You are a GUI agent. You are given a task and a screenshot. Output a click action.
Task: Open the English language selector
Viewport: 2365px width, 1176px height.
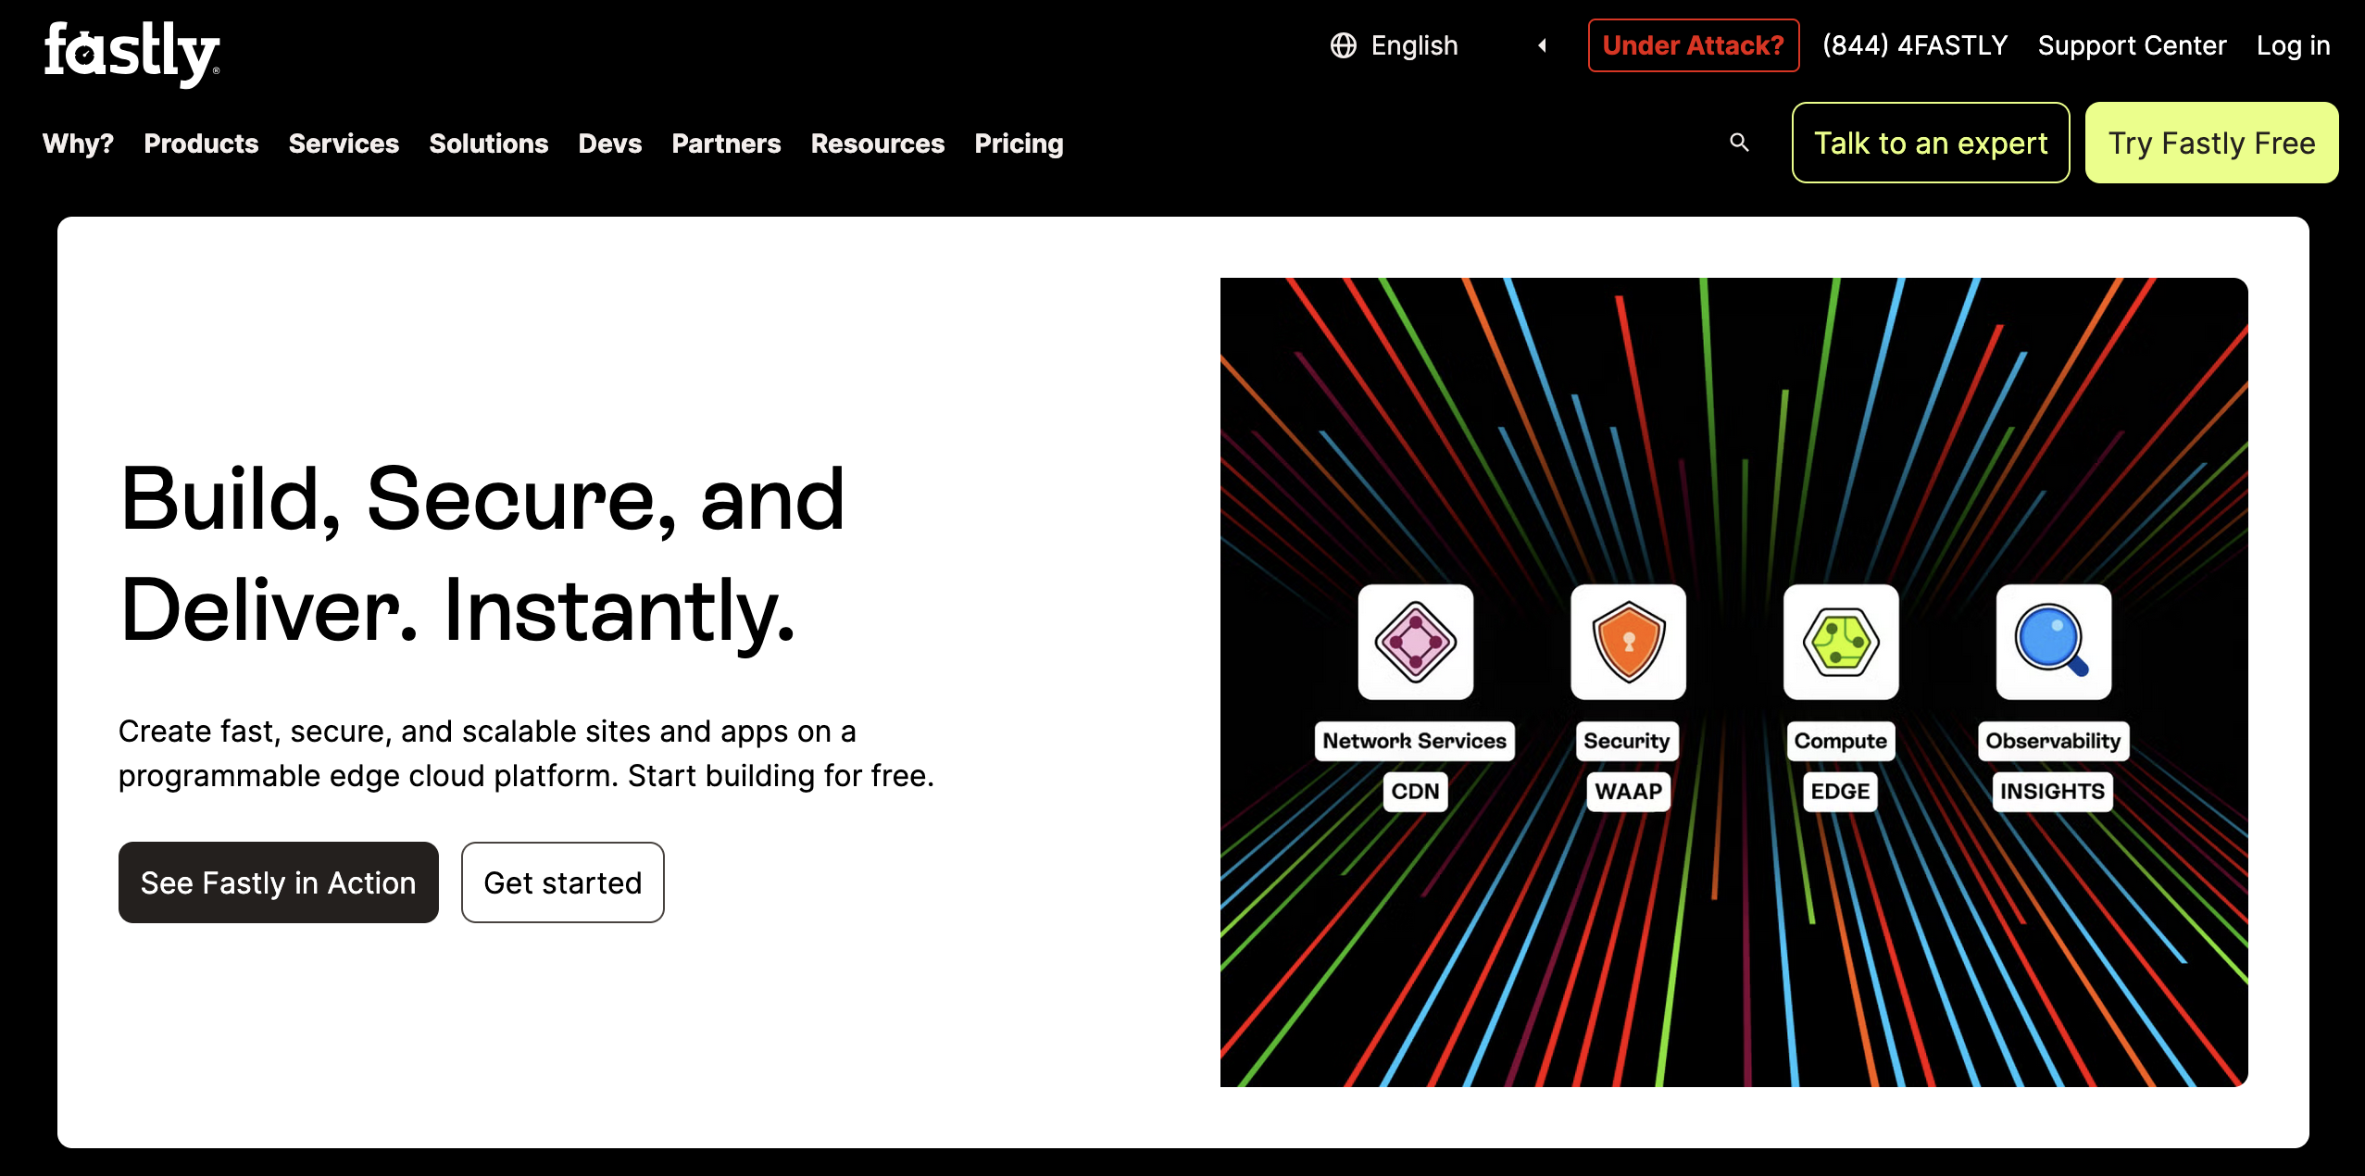[x=1440, y=45]
